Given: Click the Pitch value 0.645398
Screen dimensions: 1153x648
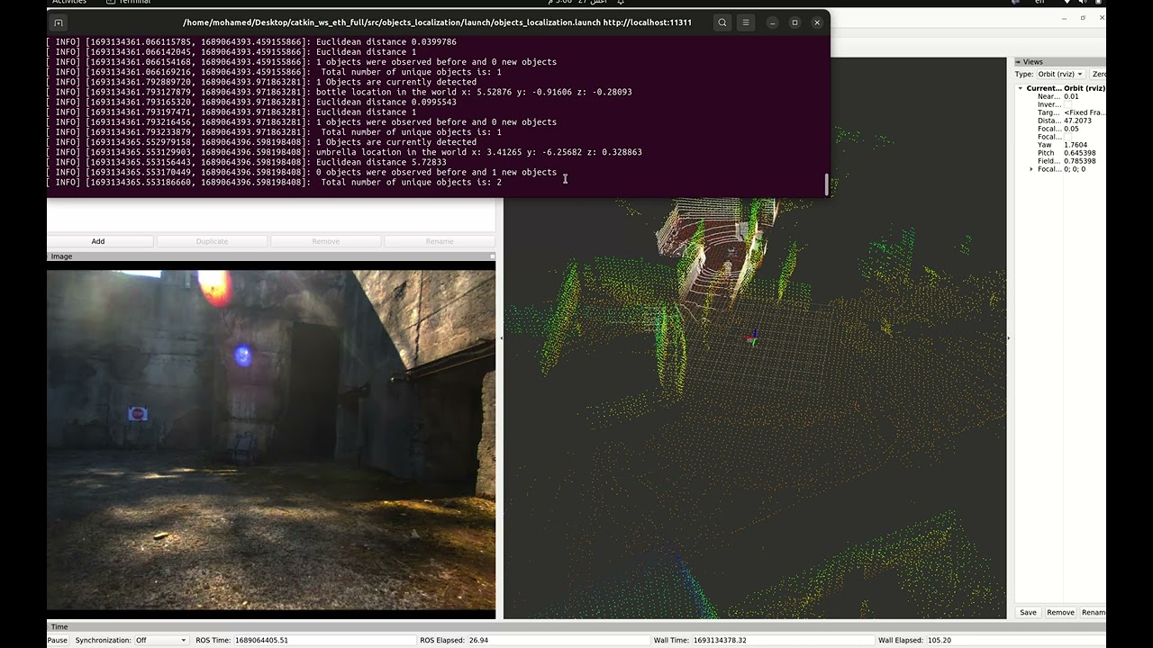Looking at the screenshot, I should (1079, 153).
